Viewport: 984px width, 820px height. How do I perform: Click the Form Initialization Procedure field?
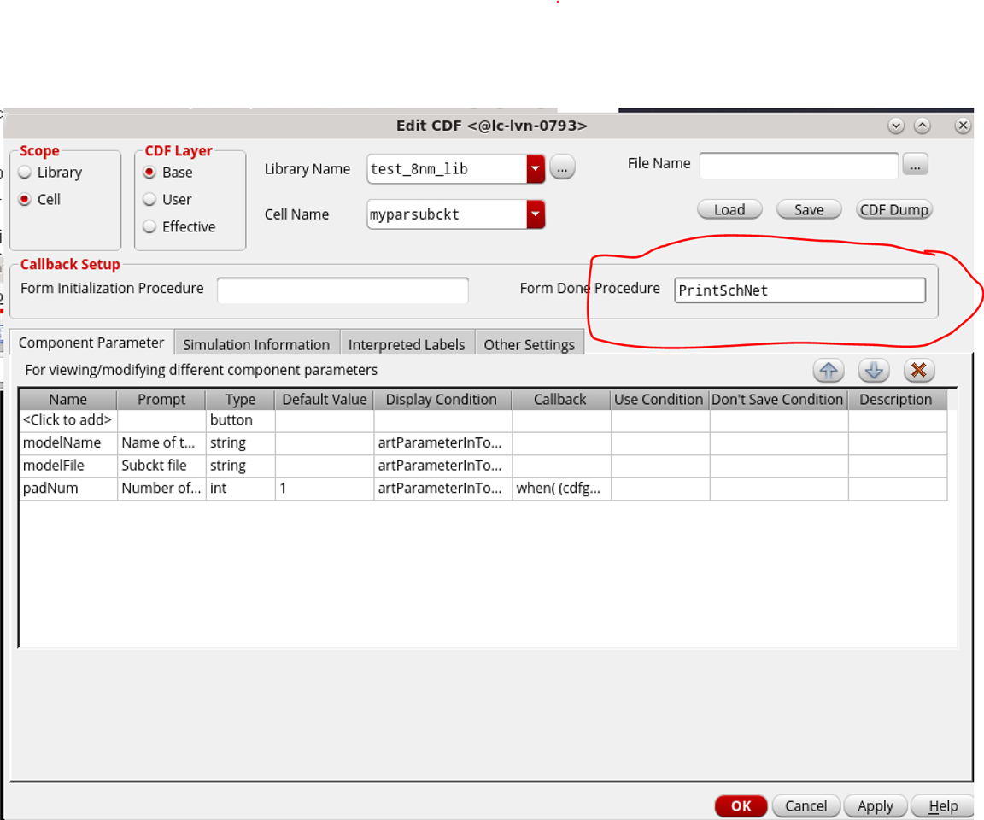click(x=343, y=290)
